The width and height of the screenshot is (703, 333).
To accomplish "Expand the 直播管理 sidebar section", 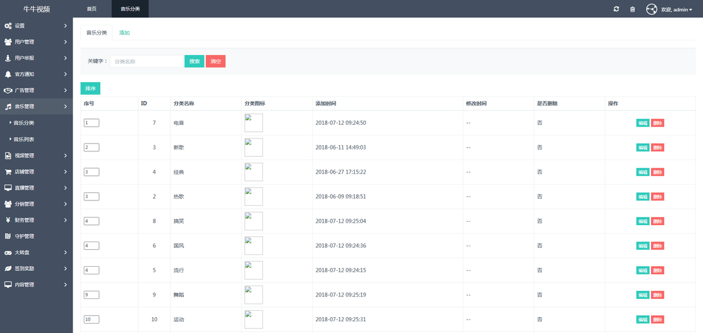I will pos(36,188).
